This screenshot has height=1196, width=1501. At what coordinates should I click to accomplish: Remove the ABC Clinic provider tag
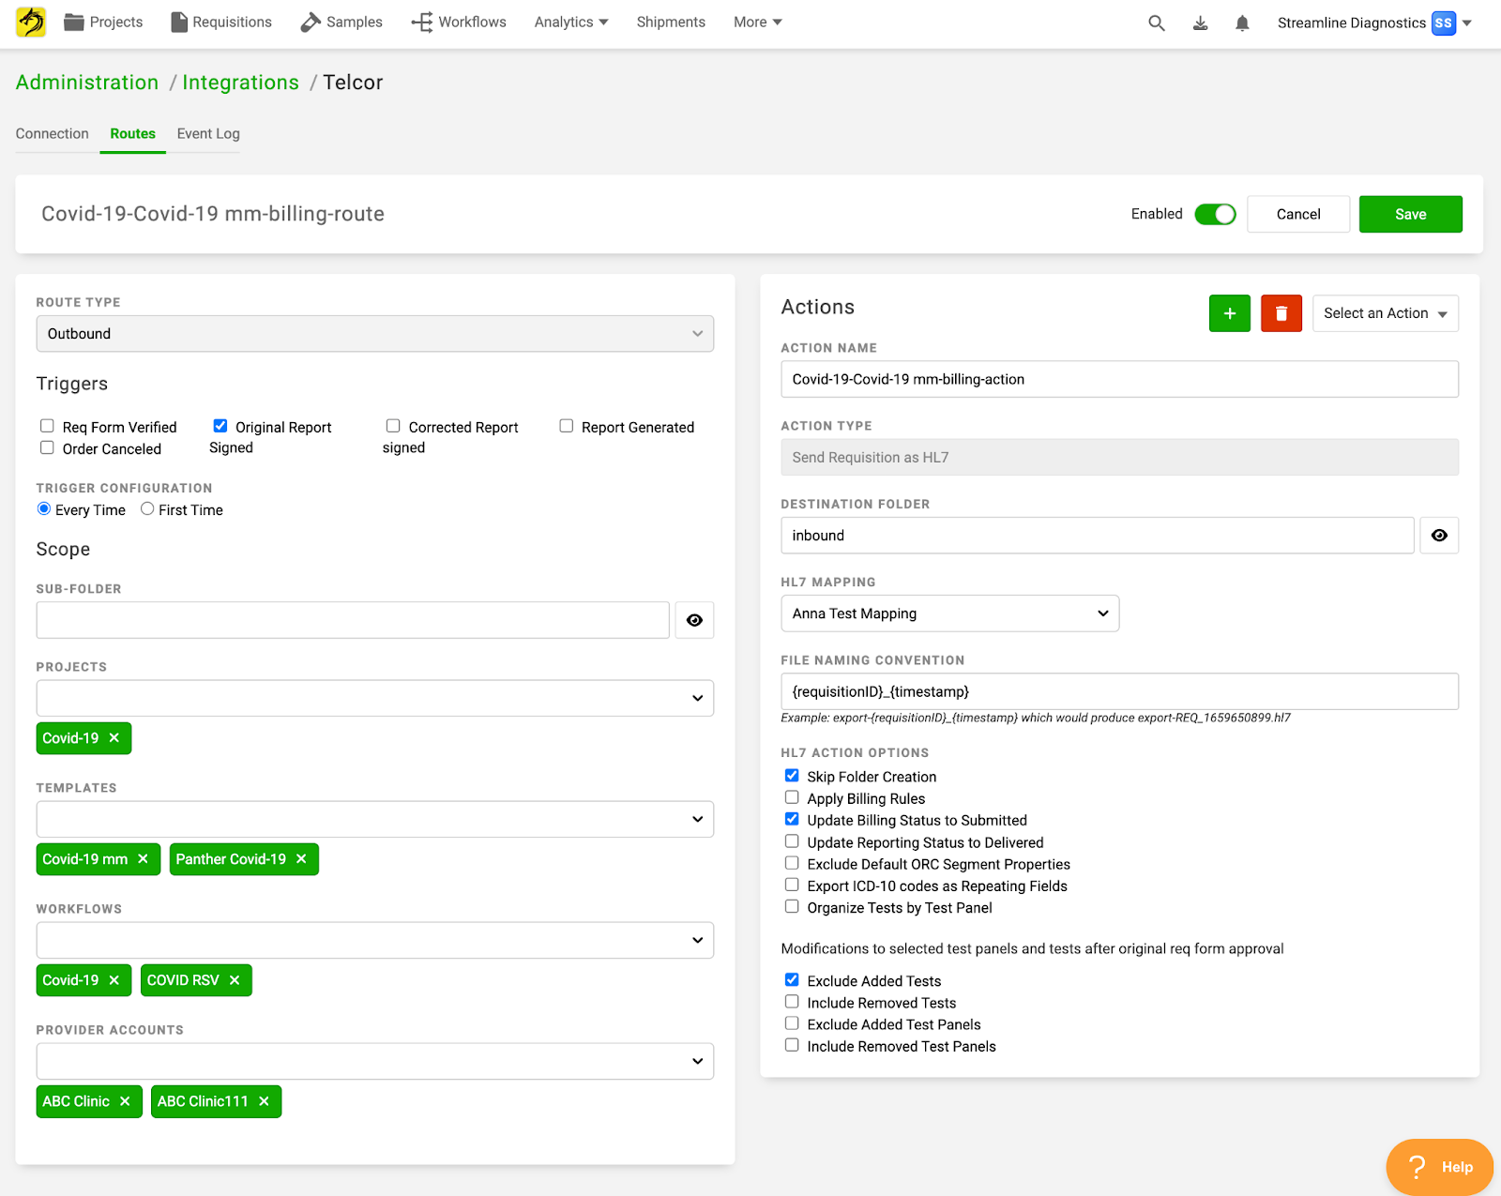tap(126, 1101)
